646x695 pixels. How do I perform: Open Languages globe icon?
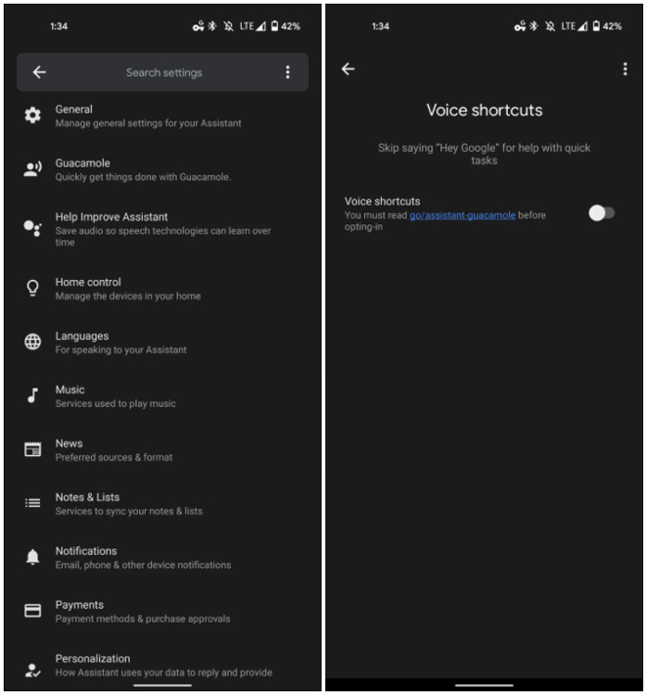pyautogui.click(x=32, y=342)
